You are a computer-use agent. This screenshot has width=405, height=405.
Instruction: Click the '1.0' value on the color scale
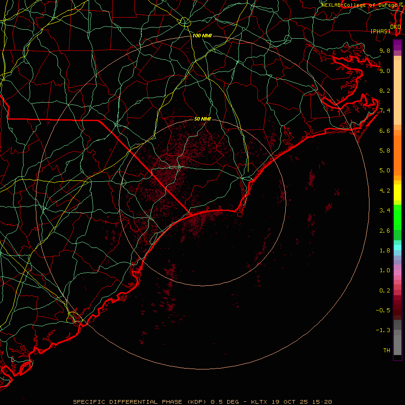[385, 270]
